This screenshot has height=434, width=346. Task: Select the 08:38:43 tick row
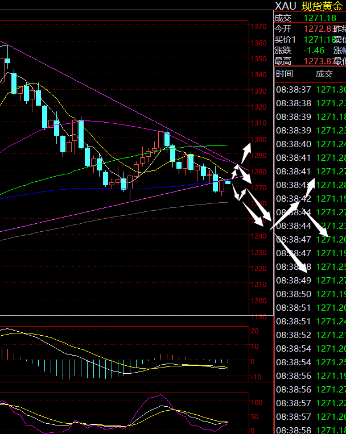(311, 185)
